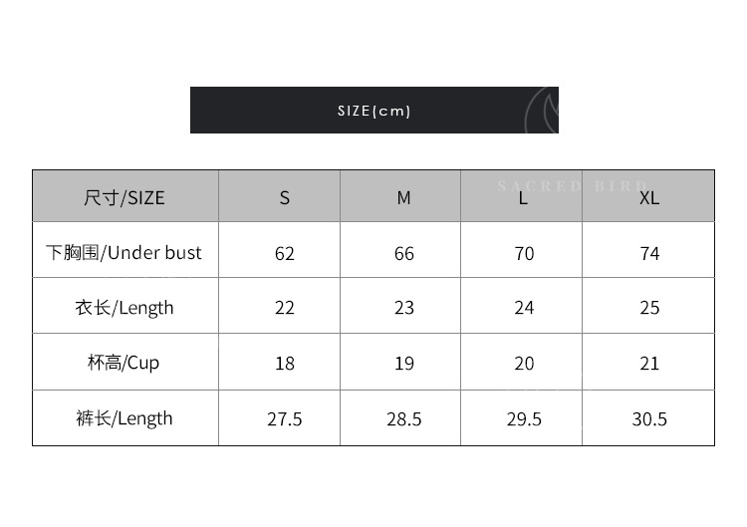Select the pants length value 29.5
This screenshot has width=747, height=527.
pyautogui.click(x=524, y=419)
